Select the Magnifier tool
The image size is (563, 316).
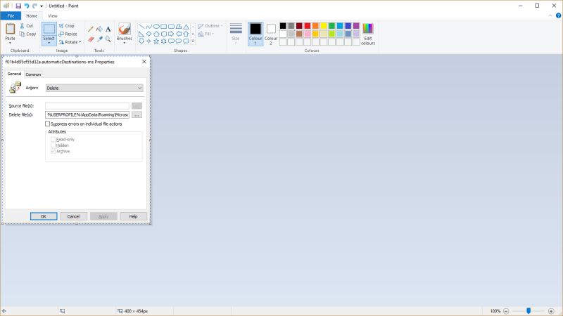(108, 39)
